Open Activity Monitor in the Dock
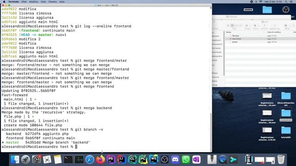Viewport: 296px width, 166px height. point(79,160)
